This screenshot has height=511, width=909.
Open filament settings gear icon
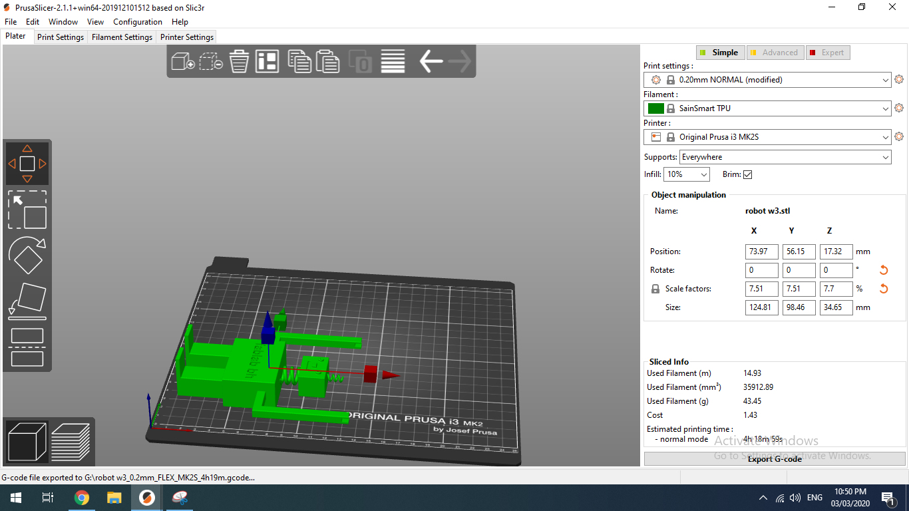[899, 108]
